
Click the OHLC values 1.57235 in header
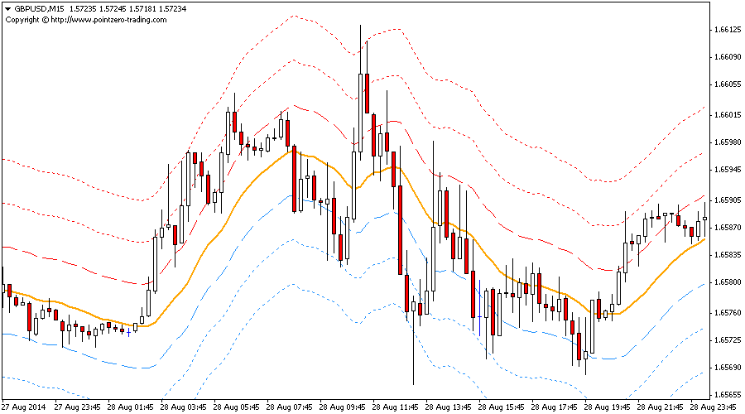85,8
